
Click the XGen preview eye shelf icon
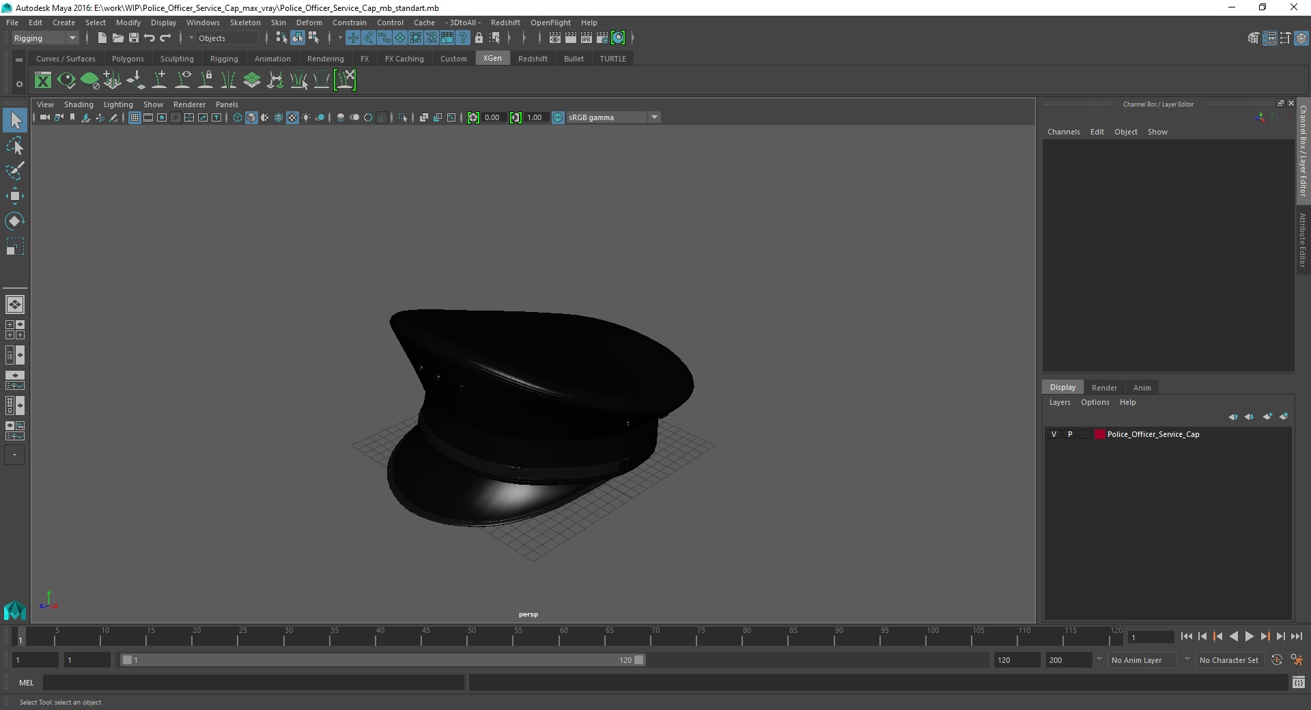pos(66,81)
